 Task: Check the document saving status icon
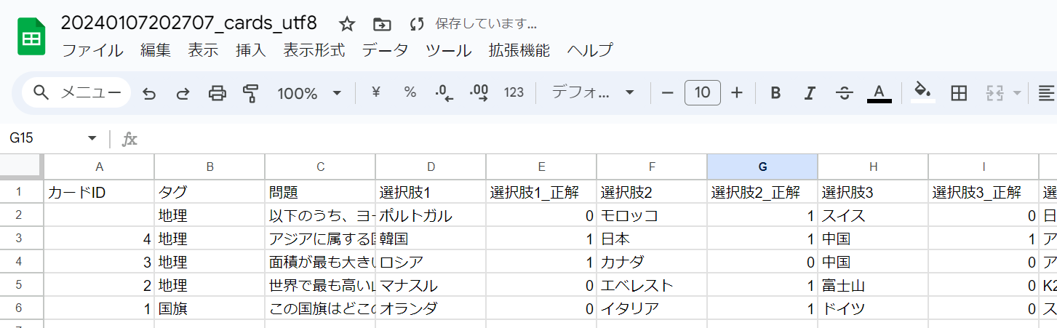tap(417, 24)
